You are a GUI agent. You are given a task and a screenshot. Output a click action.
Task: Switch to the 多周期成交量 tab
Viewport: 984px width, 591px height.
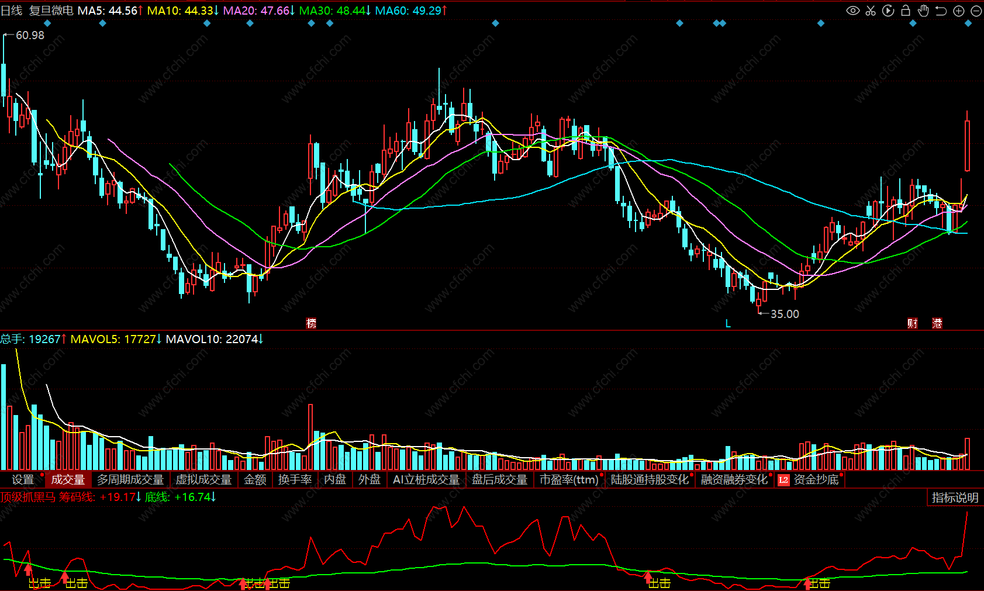(x=130, y=480)
